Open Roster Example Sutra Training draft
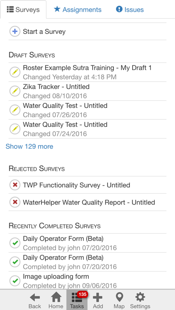Screen dimensions: 175x310 [87, 72]
